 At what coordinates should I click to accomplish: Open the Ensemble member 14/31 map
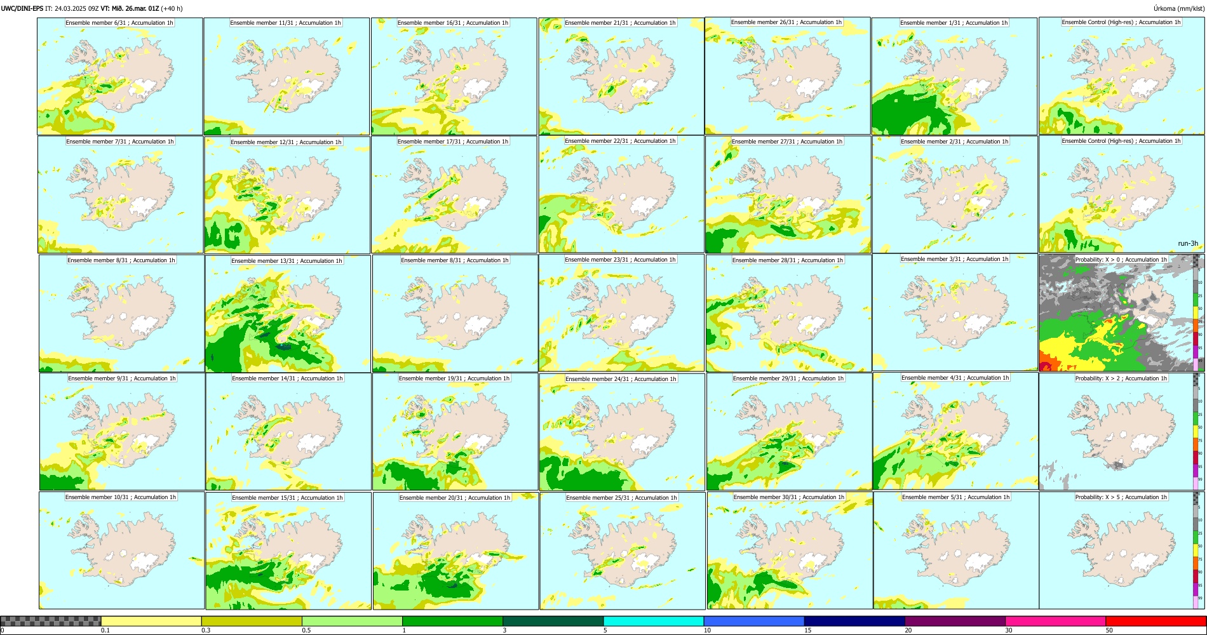[288, 432]
